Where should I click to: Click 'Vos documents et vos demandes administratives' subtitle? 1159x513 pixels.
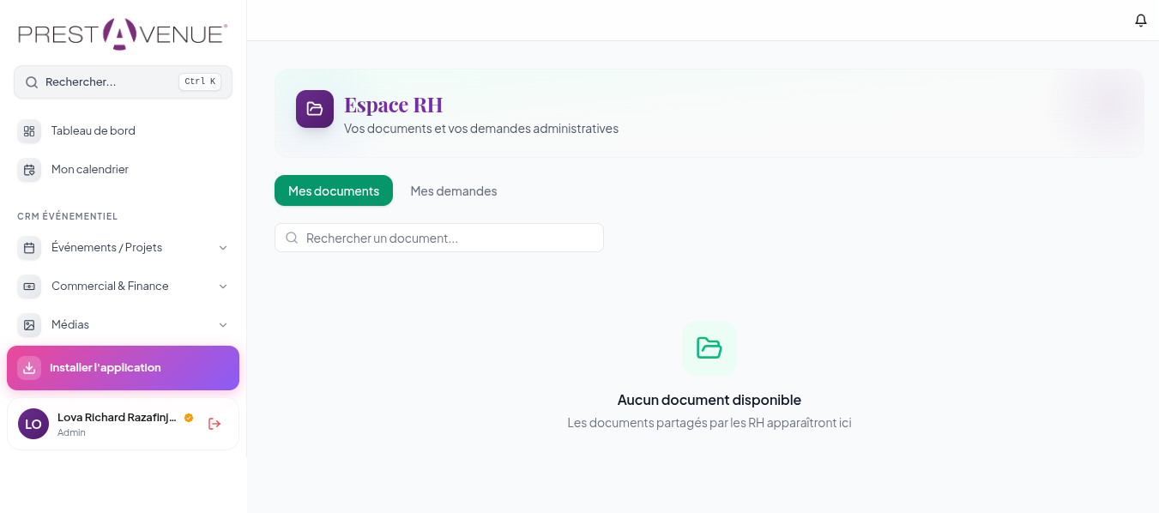[481, 129]
